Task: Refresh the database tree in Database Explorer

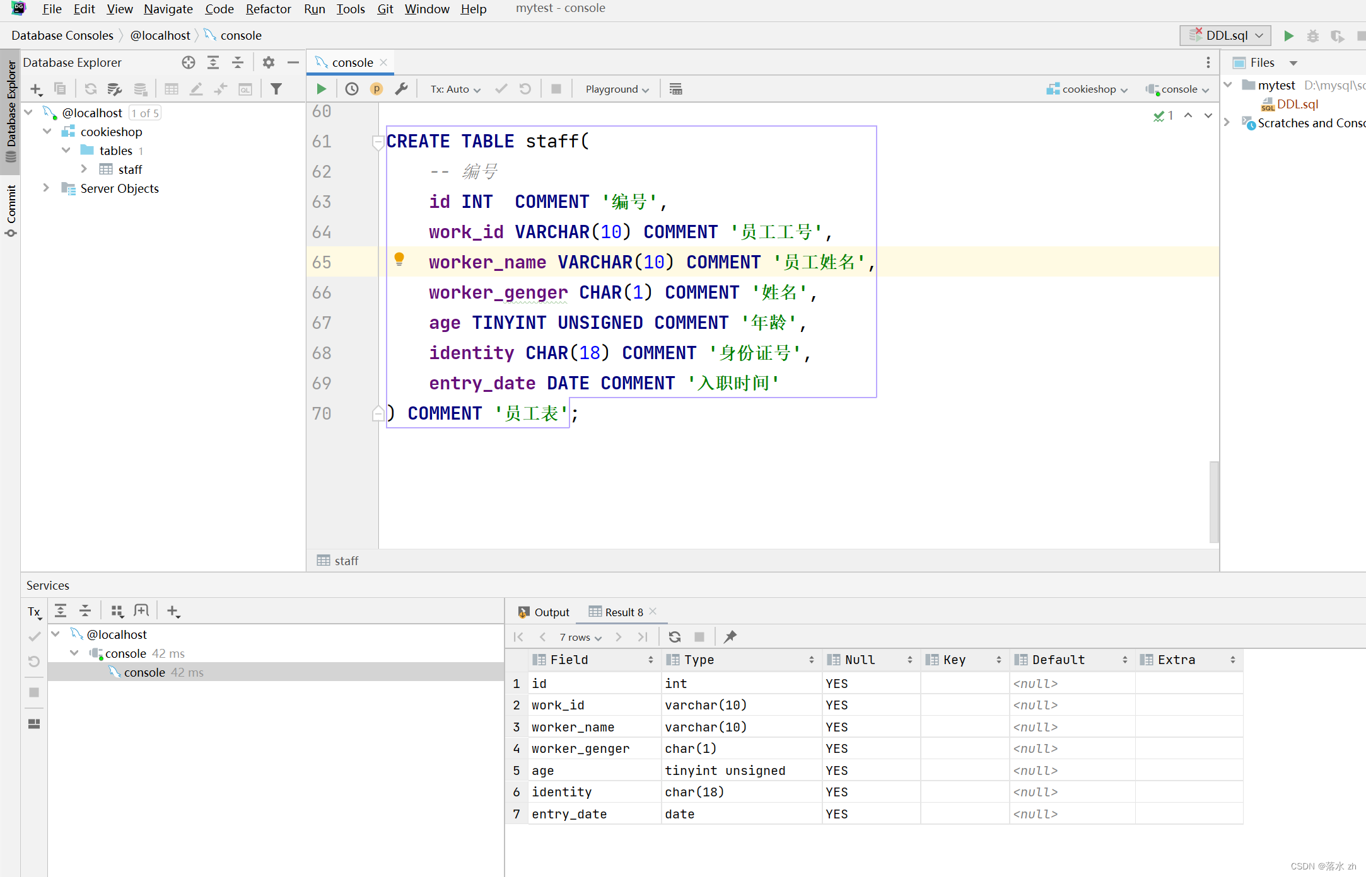Action: [x=91, y=89]
